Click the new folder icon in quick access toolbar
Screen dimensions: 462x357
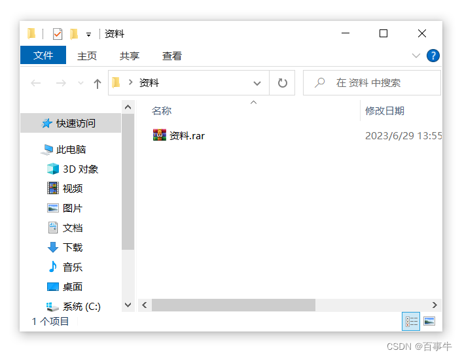(x=74, y=34)
